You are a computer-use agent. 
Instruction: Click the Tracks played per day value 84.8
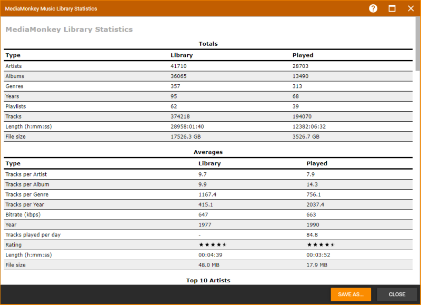[x=312, y=235]
